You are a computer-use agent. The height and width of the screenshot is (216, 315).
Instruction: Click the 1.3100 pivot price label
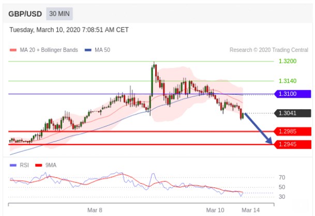293,94
